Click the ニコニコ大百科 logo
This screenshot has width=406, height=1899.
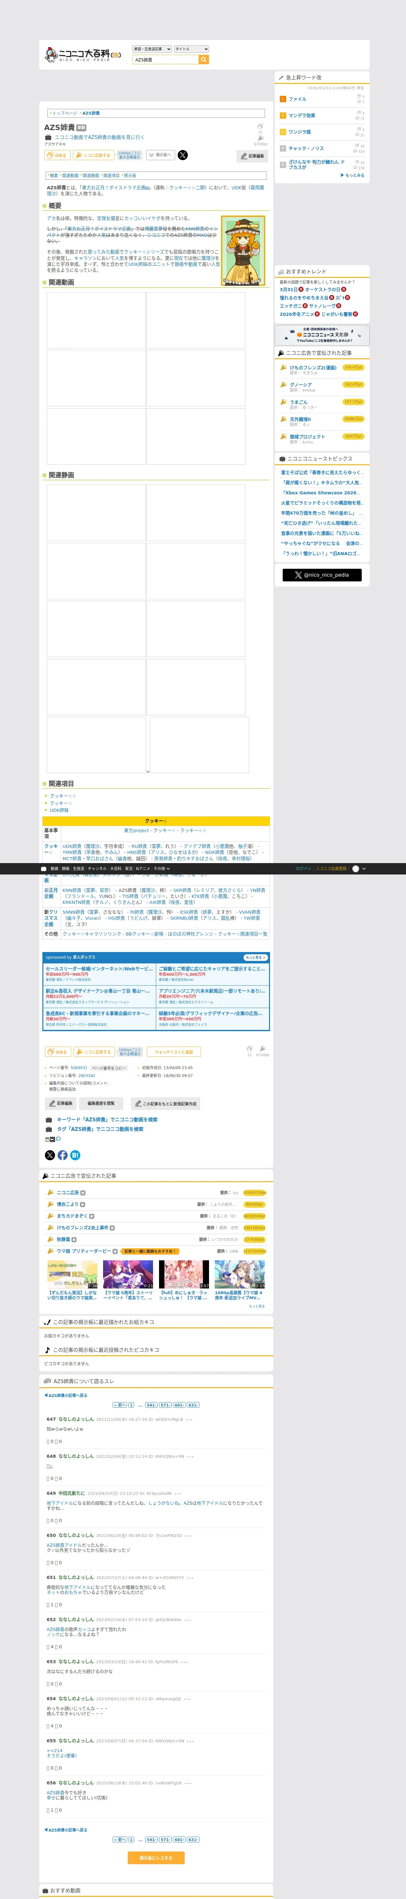pyautogui.click(x=83, y=54)
